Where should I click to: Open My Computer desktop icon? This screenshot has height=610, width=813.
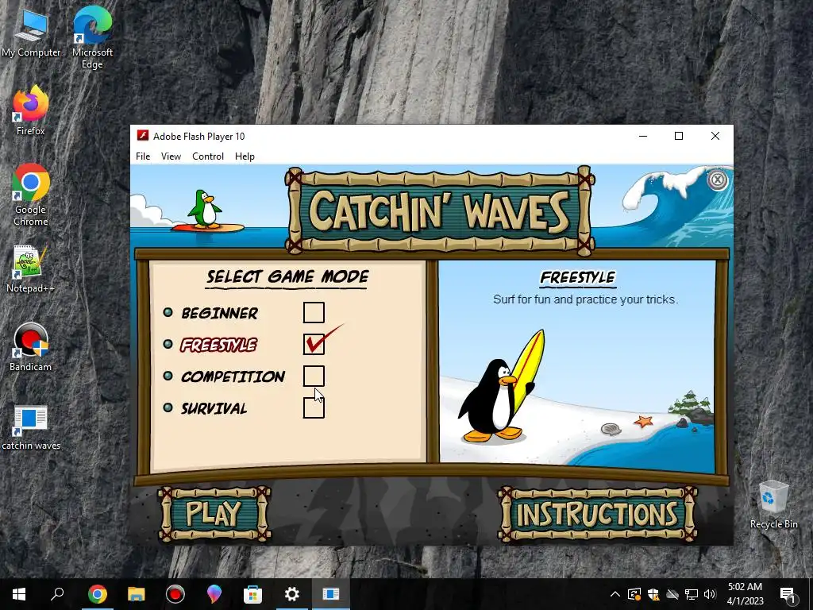tap(31, 33)
